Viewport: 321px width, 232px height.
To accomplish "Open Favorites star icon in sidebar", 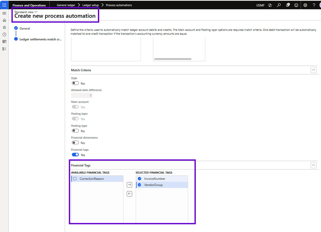I will coord(4,27).
